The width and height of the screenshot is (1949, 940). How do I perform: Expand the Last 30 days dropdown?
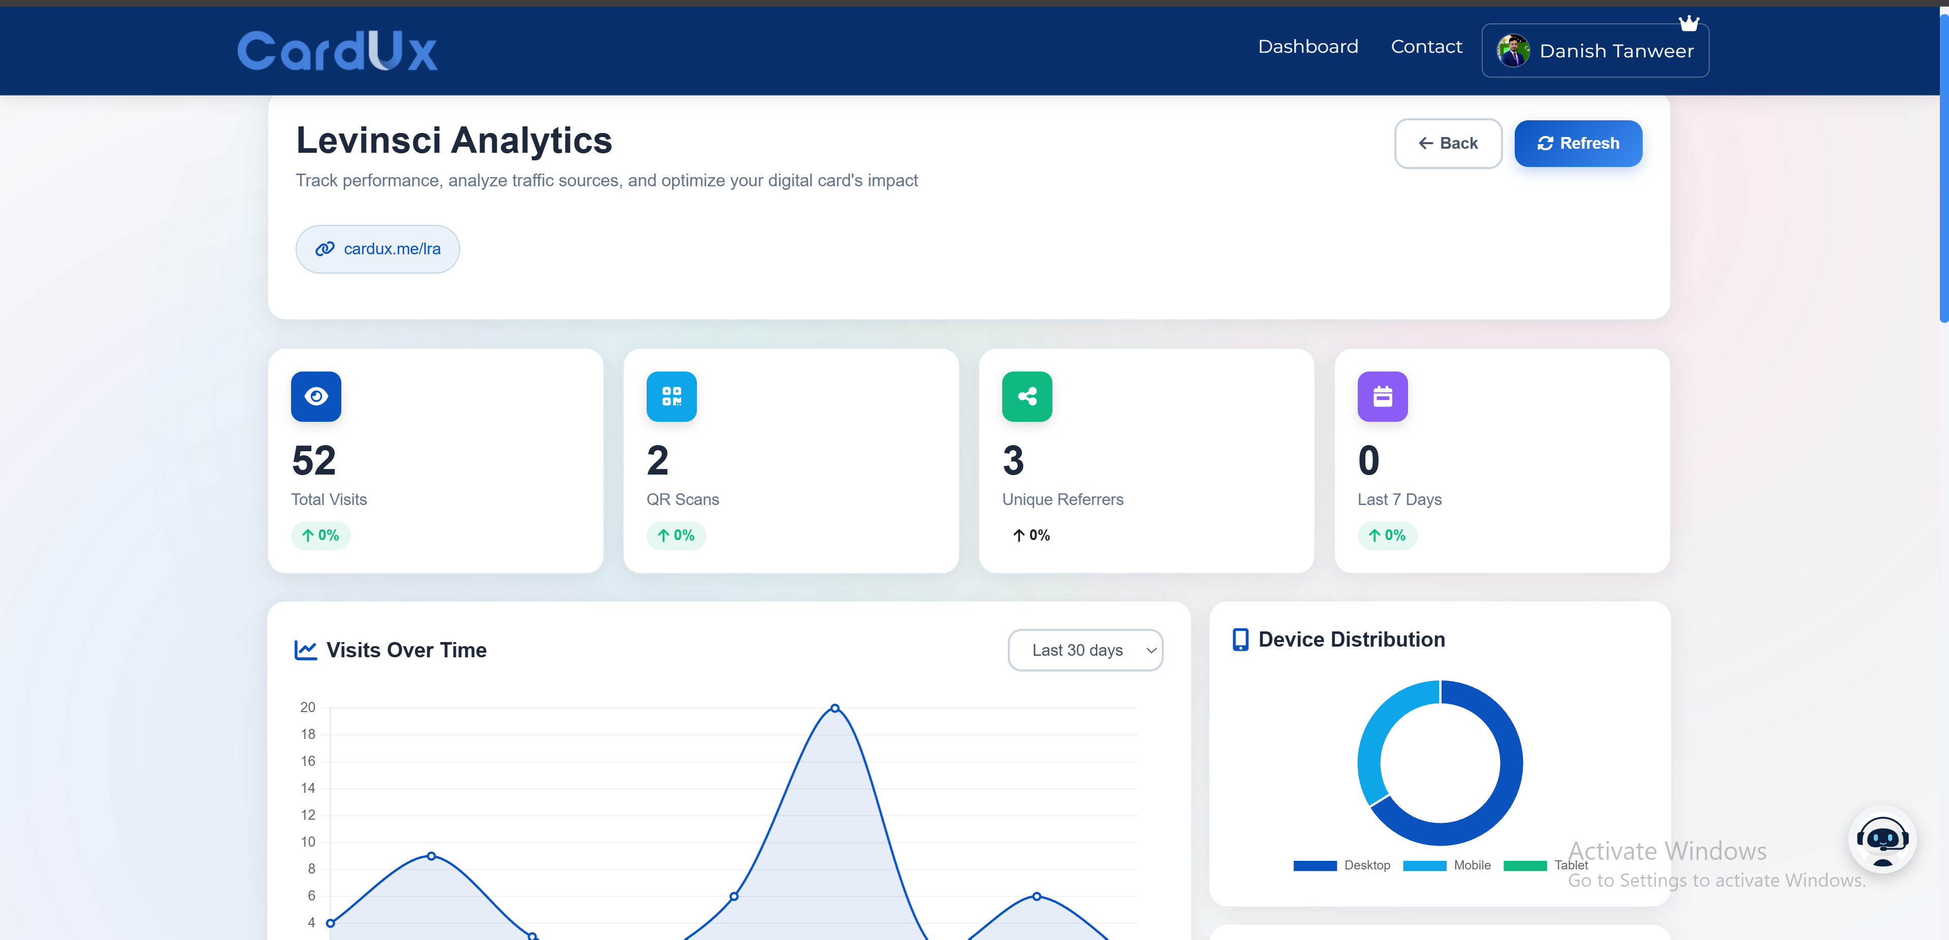coord(1085,650)
